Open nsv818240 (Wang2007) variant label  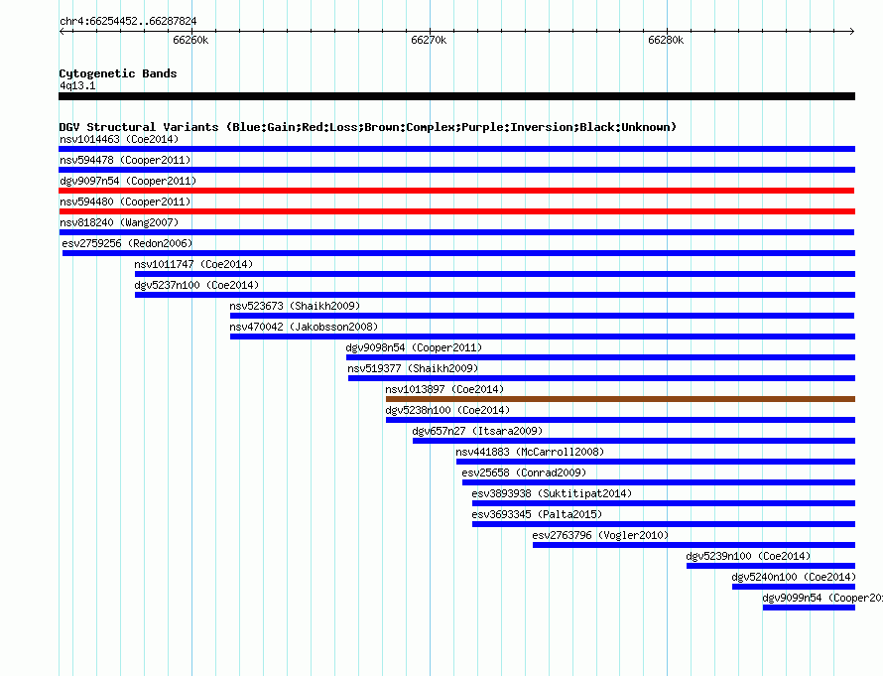pos(119,222)
